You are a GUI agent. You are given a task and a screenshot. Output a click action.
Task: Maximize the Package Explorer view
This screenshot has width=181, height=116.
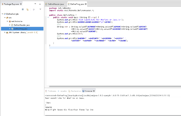(40, 4)
